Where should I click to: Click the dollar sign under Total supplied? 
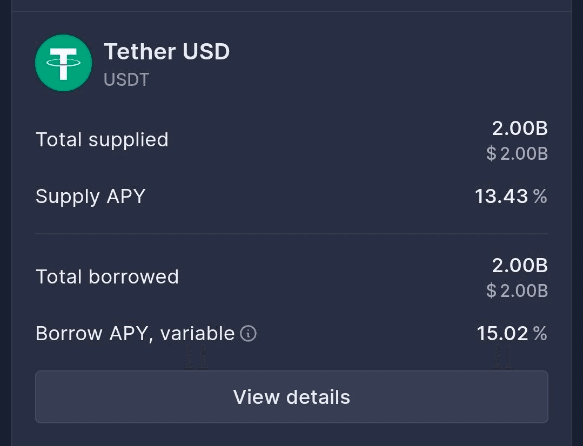(x=491, y=154)
